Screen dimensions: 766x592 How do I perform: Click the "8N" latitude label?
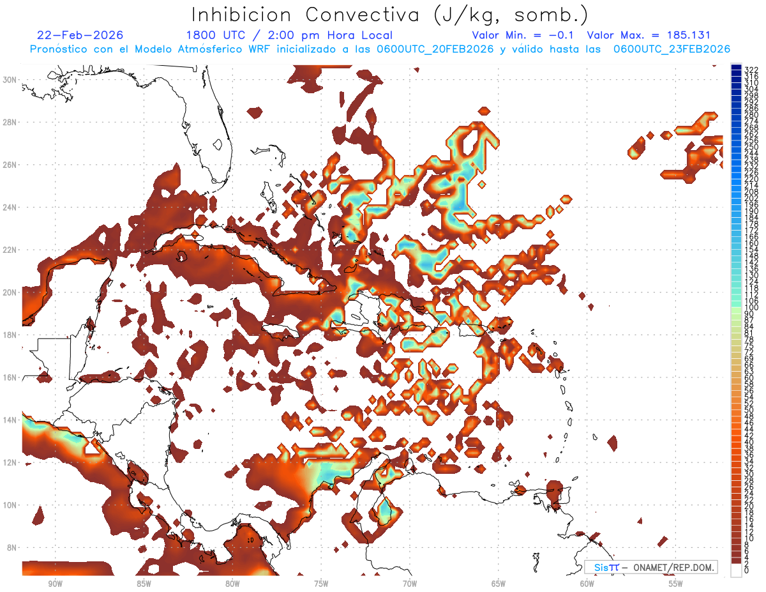13,547
